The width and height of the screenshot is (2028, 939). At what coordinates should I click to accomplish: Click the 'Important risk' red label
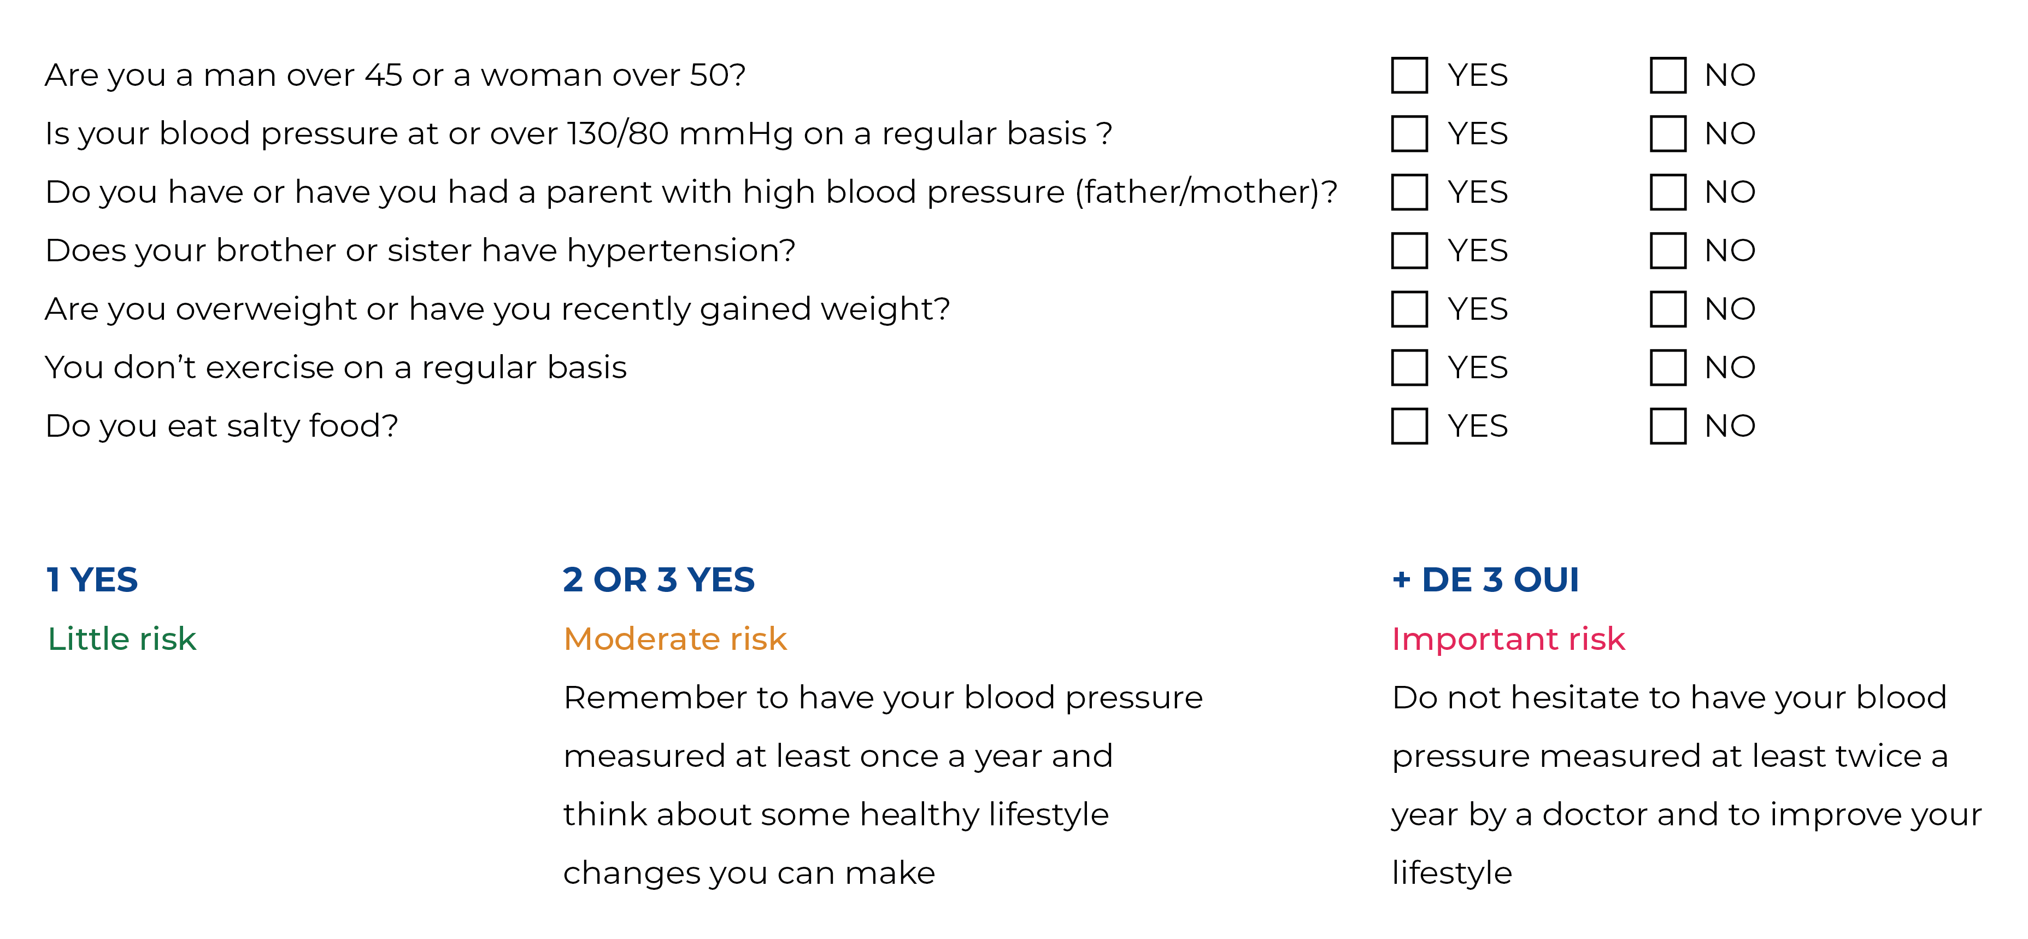click(x=1508, y=638)
